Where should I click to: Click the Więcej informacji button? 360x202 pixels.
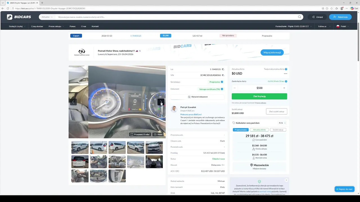point(272,52)
